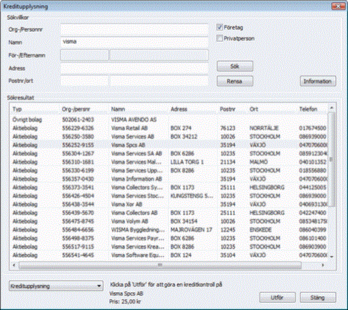Viewport: 348px width, 310px height.
Task: Click the horizontal scrollbar right arrow
Action: (323, 265)
